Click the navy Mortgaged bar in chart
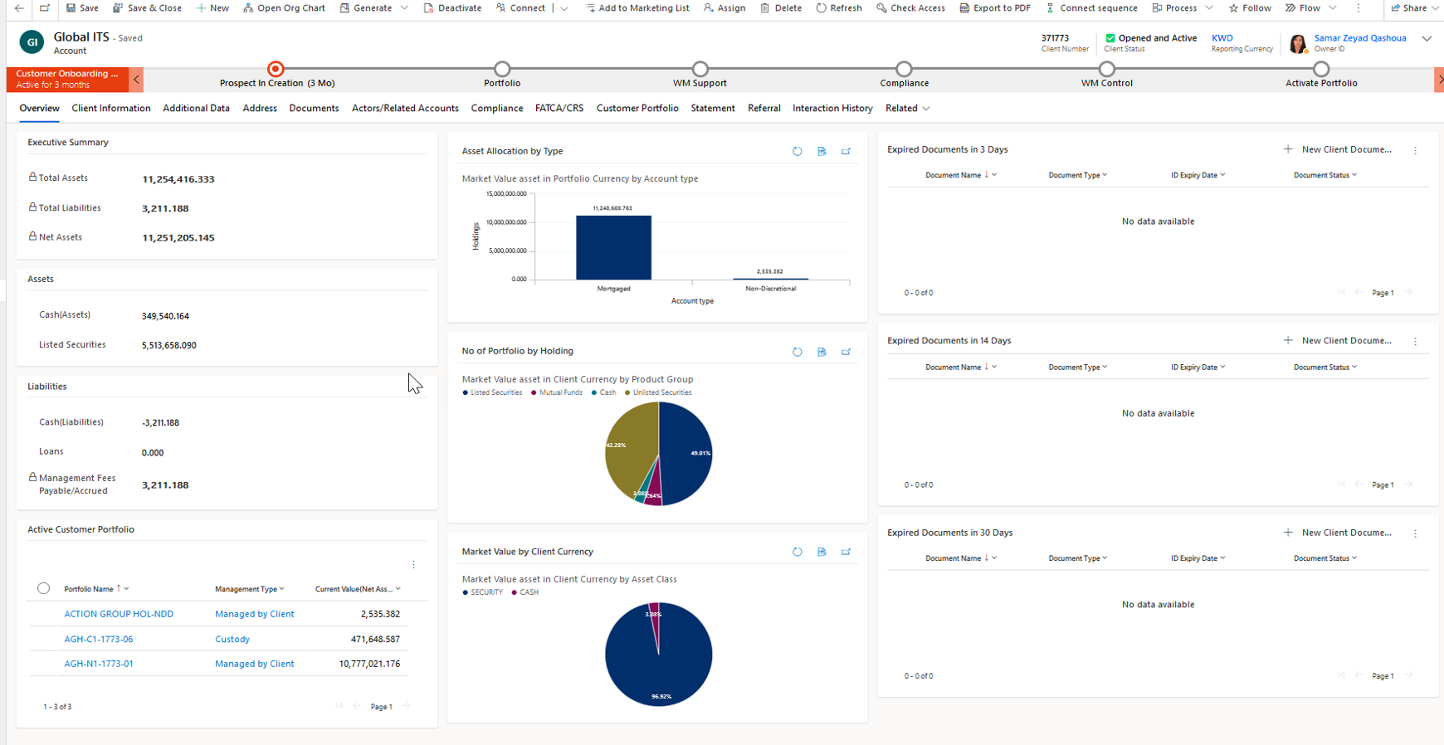Viewport: 1444px width, 745px height. (613, 247)
